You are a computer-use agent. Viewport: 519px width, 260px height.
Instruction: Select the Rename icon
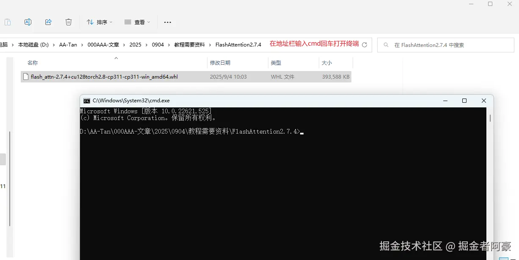pyautogui.click(x=28, y=22)
